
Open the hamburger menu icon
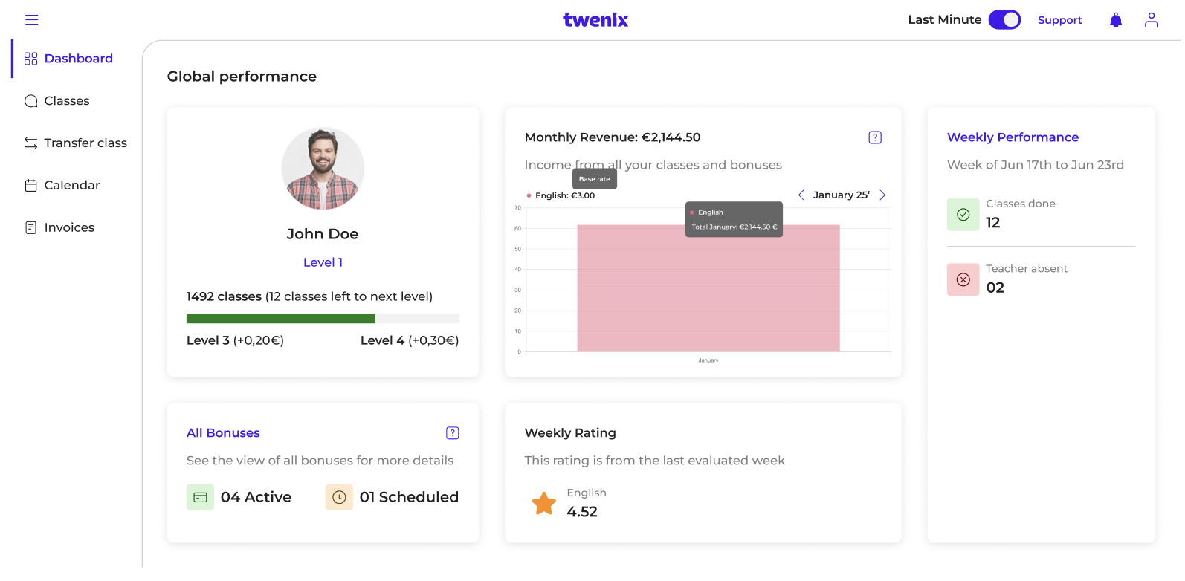tap(31, 20)
